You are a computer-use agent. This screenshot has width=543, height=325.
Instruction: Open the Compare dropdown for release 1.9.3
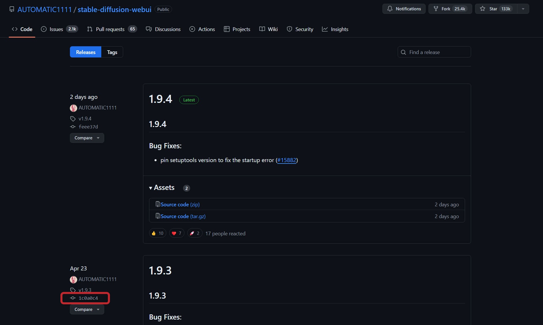pyautogui.click(x=87, y=309)
